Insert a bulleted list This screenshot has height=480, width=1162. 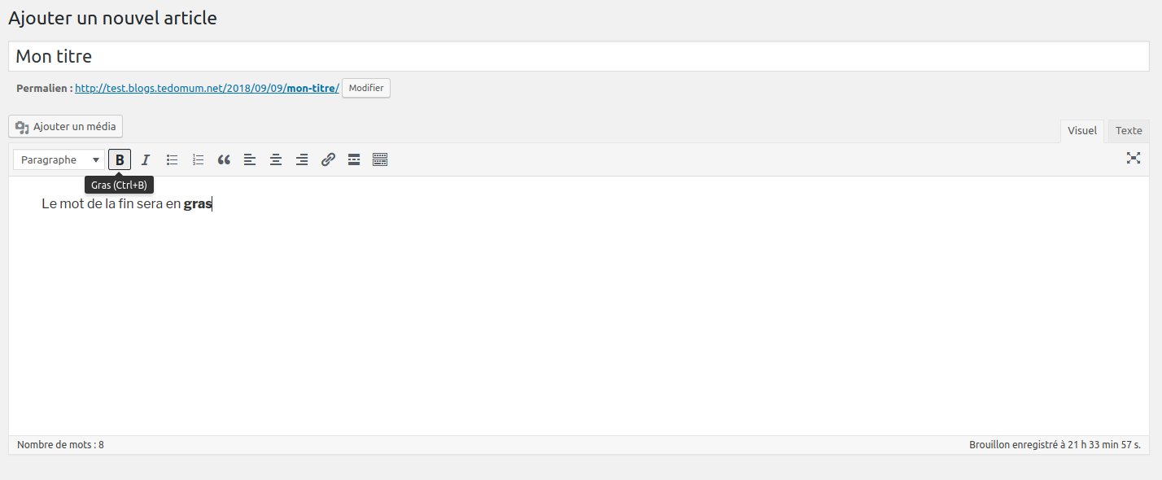click(x=172, y=159)
